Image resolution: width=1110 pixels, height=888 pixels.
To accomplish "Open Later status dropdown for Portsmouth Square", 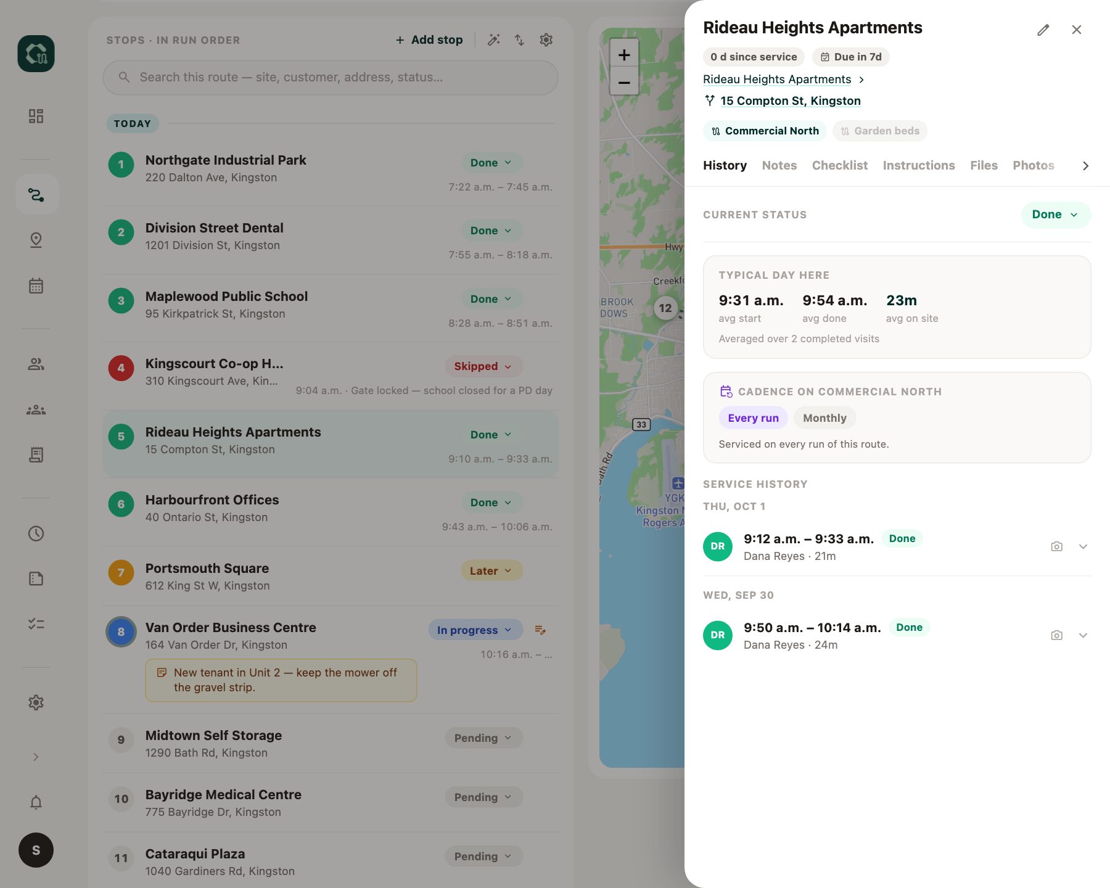I will click(491, 570).
